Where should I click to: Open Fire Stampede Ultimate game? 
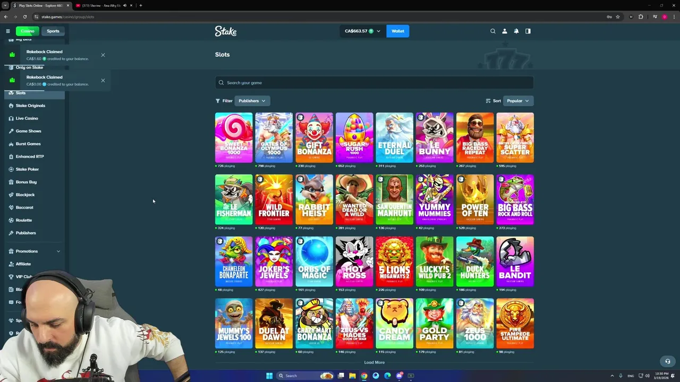point(515,324)
